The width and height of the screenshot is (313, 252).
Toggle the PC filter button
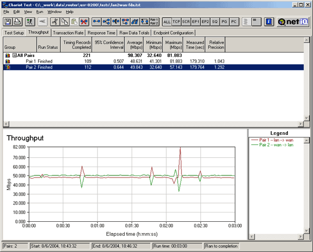[234, 22]
